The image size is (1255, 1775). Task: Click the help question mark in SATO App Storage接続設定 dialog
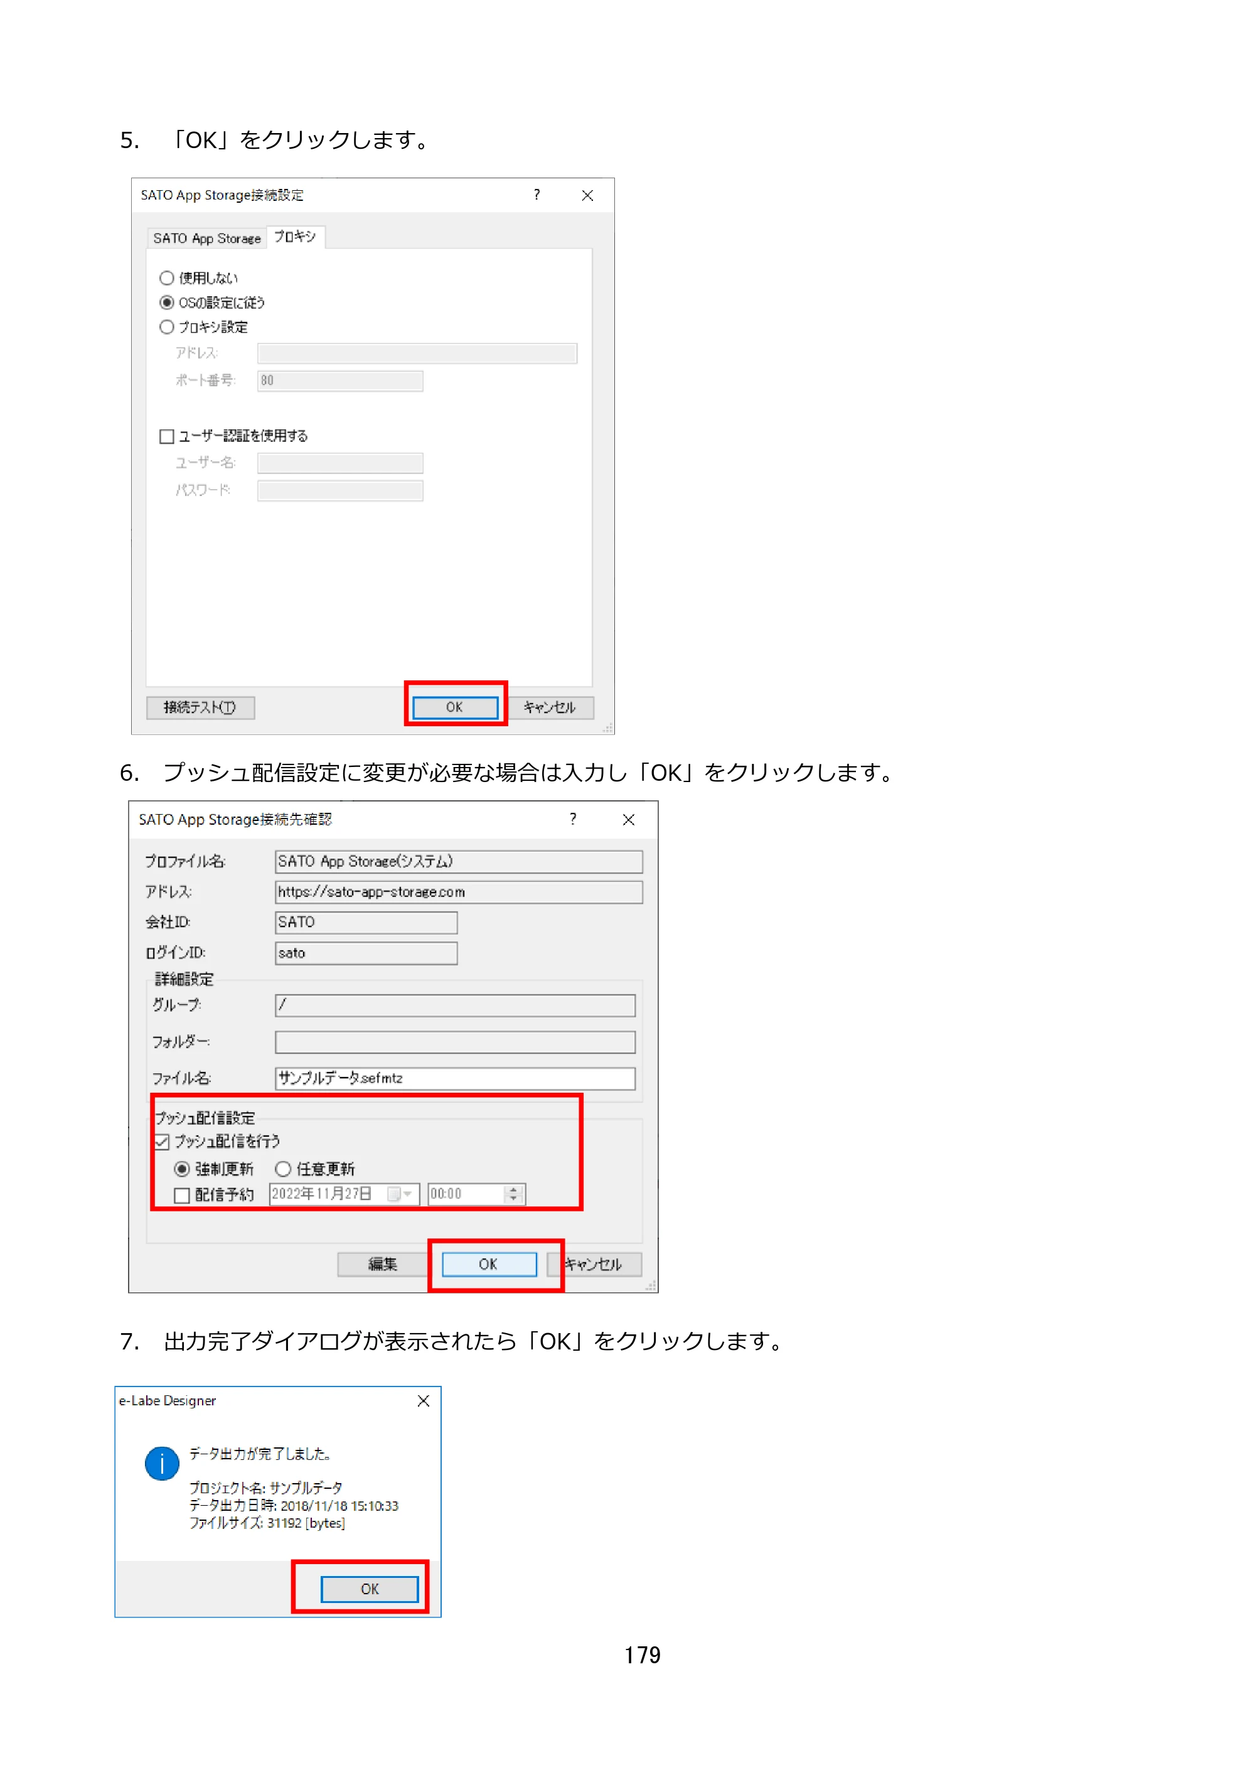(x=537, y=195)
